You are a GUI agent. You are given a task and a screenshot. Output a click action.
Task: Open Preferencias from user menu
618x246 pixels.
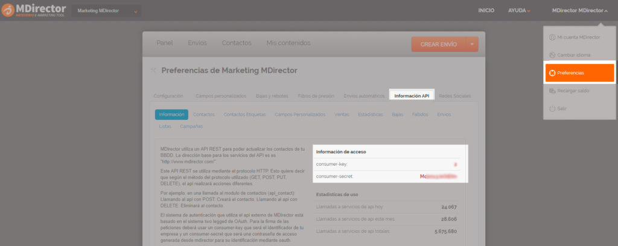(580, 73)
